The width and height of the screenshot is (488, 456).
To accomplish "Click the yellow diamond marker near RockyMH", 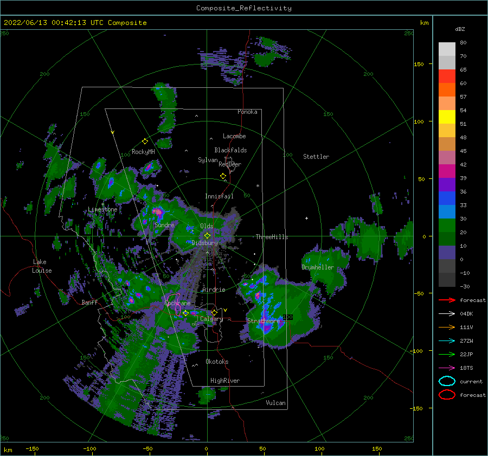I will [145, 142].
